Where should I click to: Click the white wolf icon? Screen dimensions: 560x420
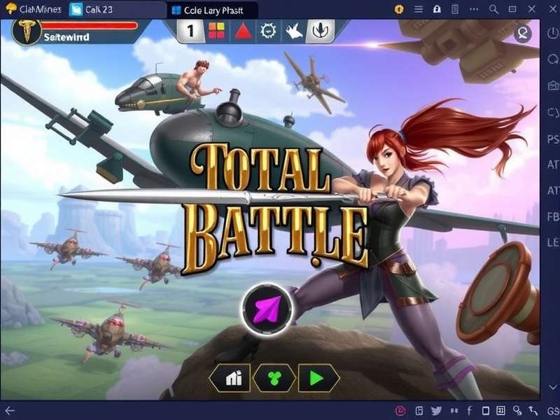294,31
